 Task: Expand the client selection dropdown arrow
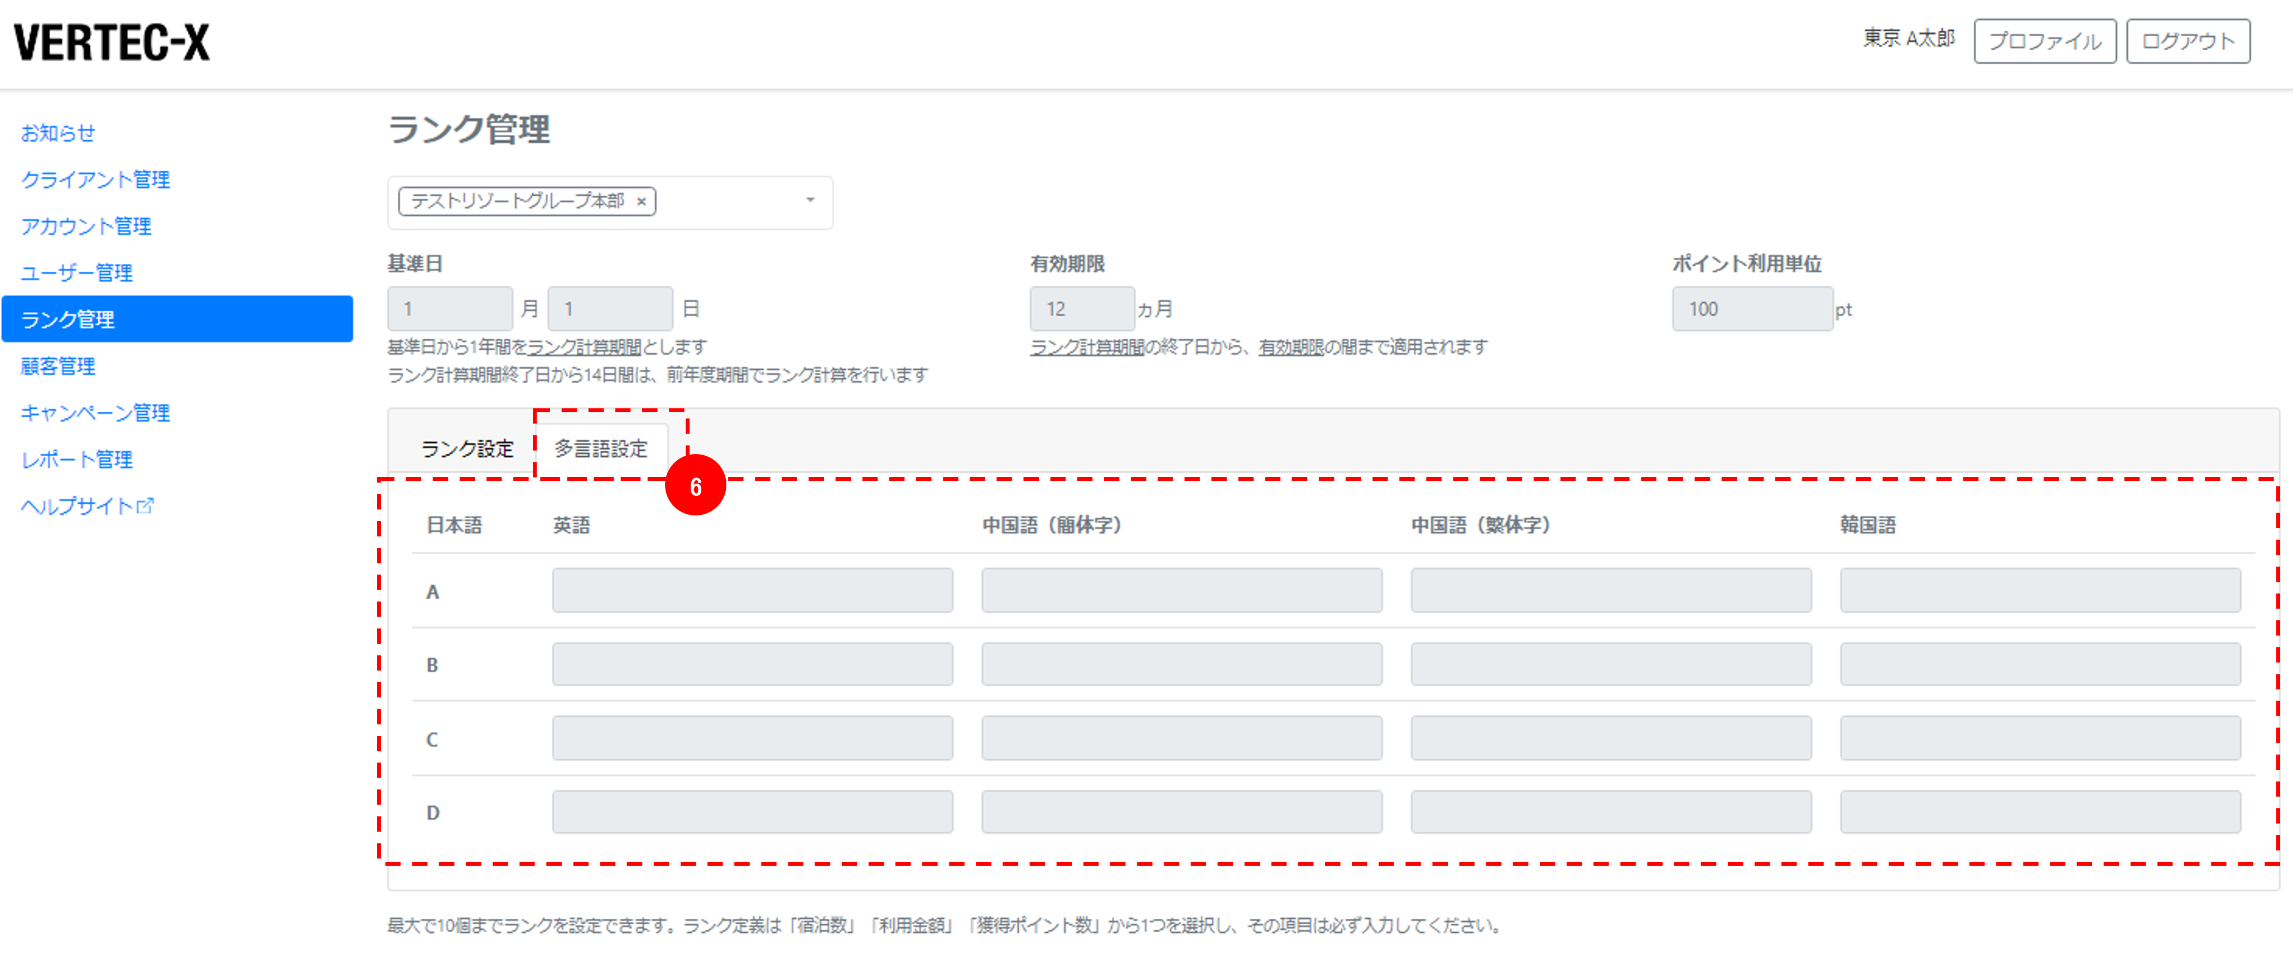[x=810, y=200]
